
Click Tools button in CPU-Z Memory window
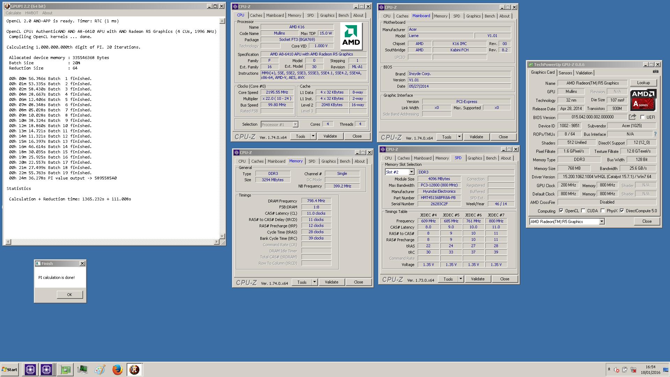(302, 282)
